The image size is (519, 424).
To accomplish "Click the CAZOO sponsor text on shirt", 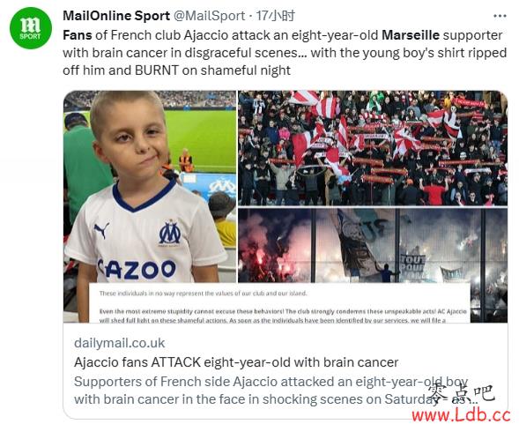I will [137, 269].
